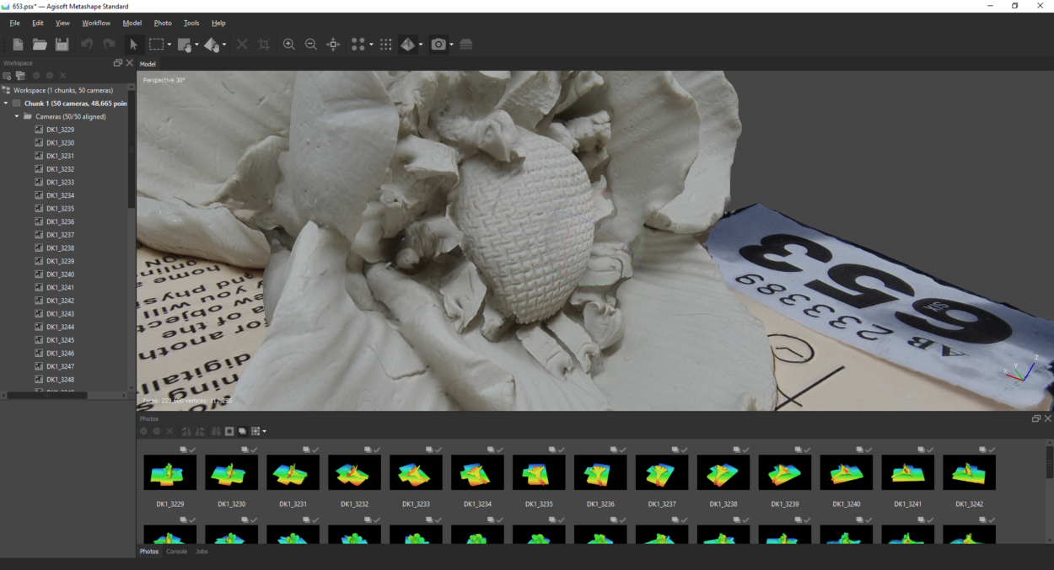Image resolution: width=1054 pixels, height=570 pixels.
Task: Open the capture screenshot camera icon
Action: point(439,45)
